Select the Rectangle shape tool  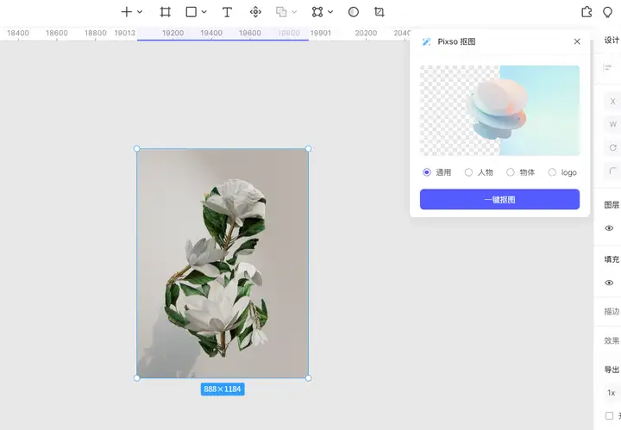click(191, 12)
